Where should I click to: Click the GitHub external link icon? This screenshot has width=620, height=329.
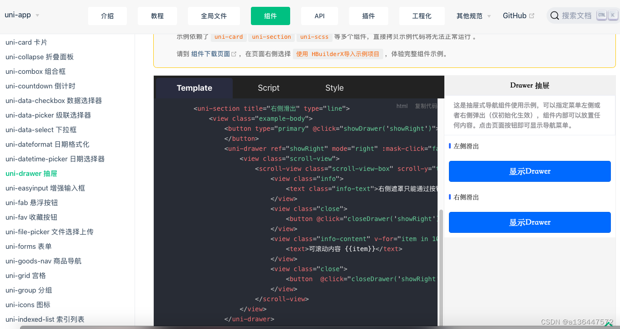point(531,16)
